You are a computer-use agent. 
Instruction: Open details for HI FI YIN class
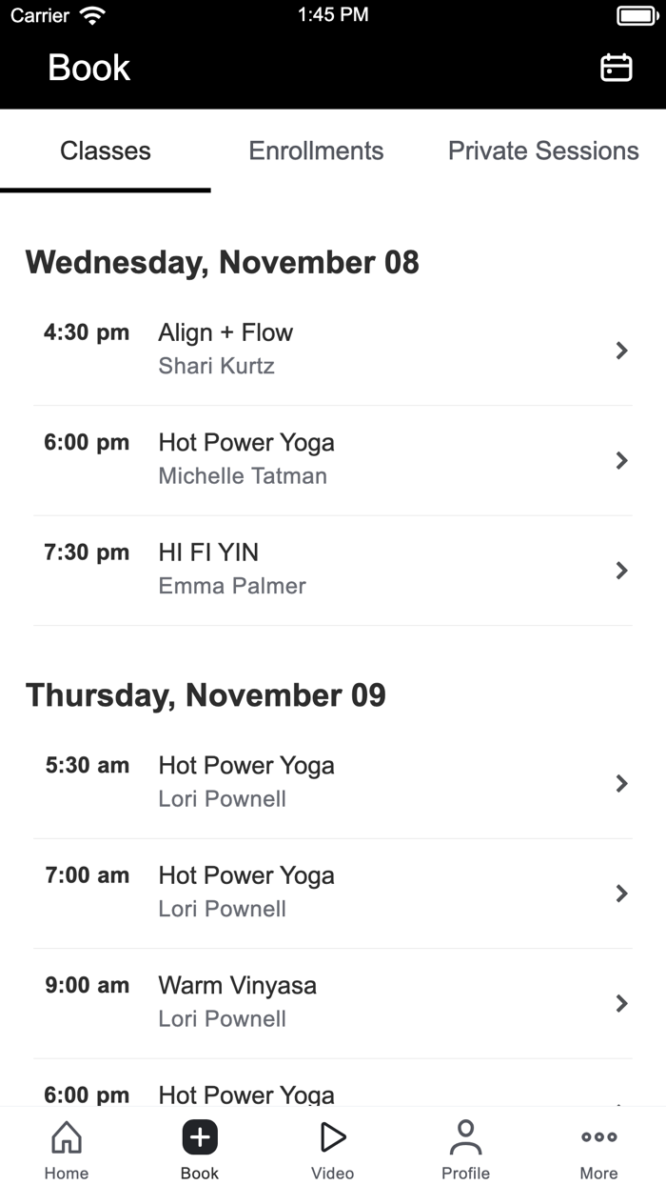click(621, 570)
